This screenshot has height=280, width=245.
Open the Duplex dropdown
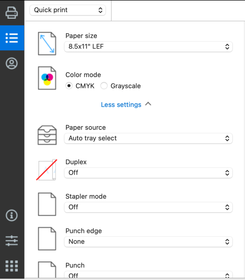pos(148,173)
